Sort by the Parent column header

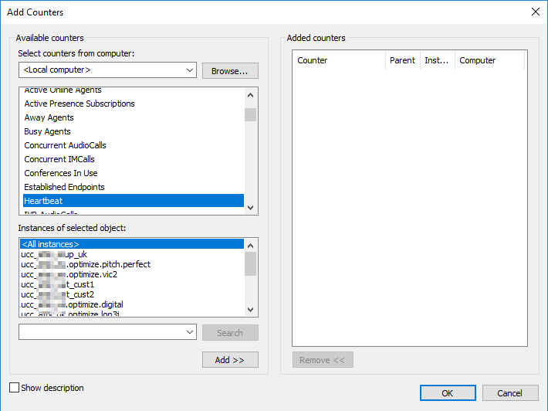point(403,60)
